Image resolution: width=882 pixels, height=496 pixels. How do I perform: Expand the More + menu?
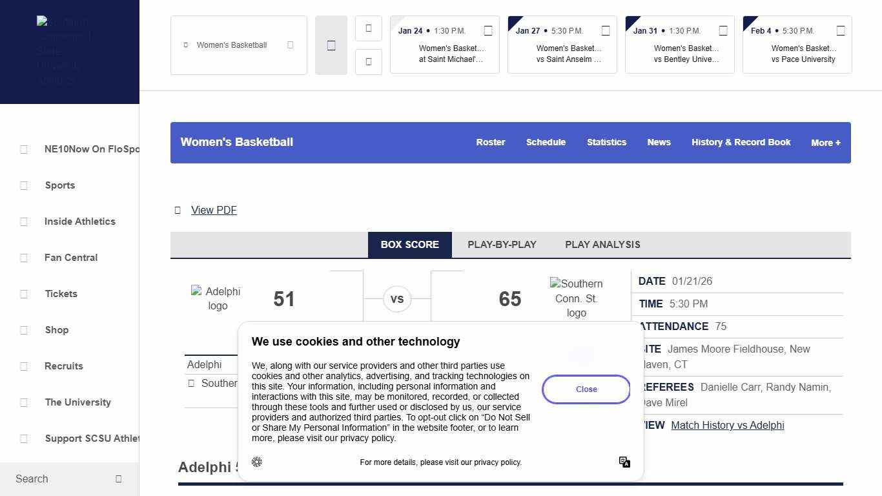825,143
